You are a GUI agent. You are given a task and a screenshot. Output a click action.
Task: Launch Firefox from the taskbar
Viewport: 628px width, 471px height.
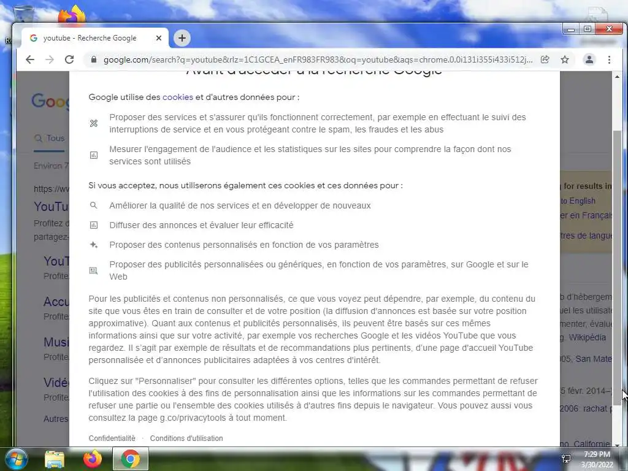[93, 459]
